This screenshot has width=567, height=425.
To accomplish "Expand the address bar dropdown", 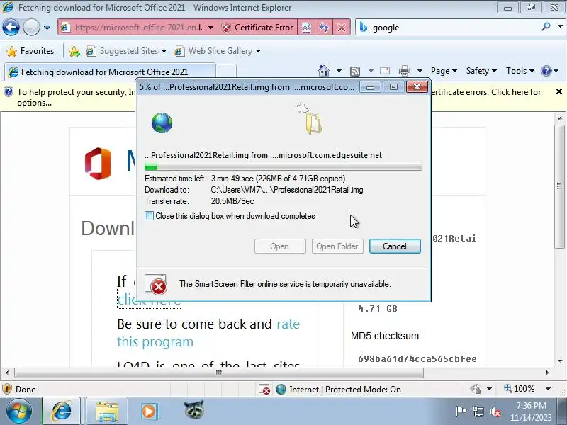I will click(210, 28).
